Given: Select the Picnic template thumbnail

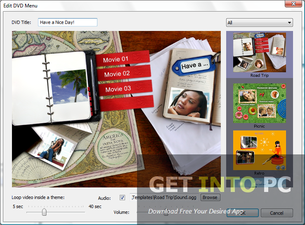Looking at the screenshot, I should 260,103.
